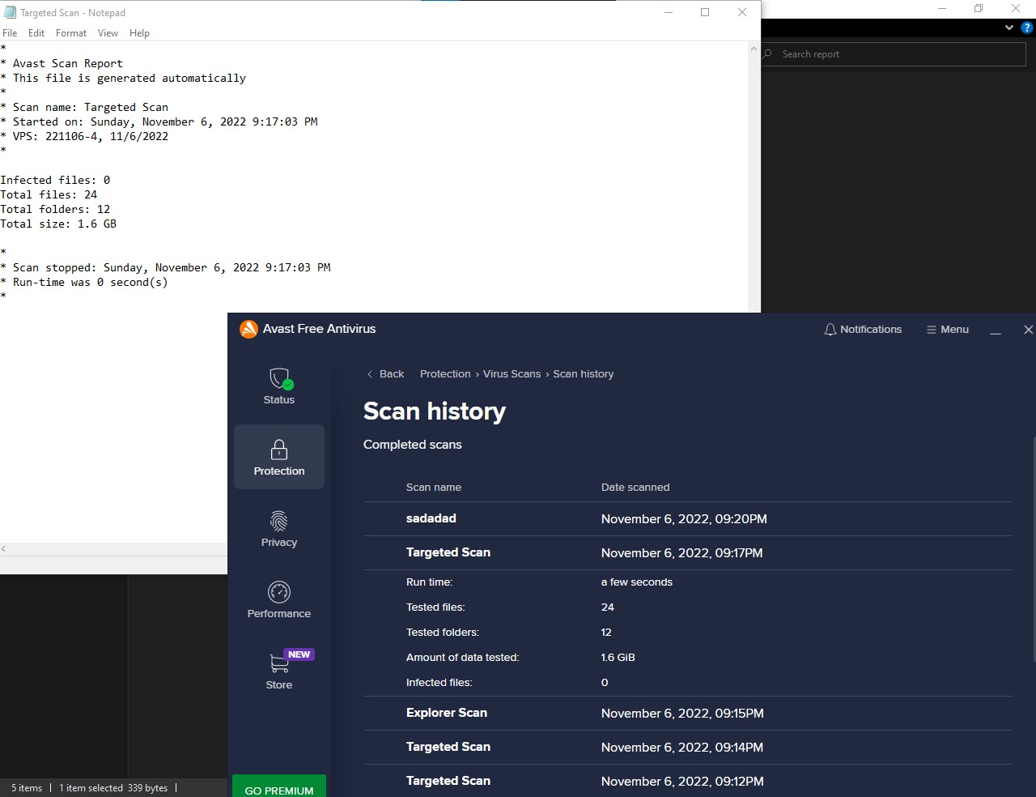1036x797 pixels.
Task: Click the 'a few seconds' run time value
Action: [637, 582]
